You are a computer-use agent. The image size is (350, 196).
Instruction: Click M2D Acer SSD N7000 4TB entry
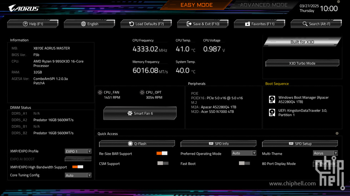click(212, 112)
